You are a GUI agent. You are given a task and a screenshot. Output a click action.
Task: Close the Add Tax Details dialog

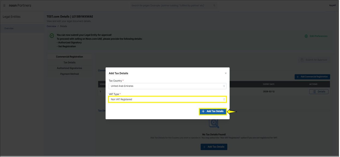pos(226,73)
